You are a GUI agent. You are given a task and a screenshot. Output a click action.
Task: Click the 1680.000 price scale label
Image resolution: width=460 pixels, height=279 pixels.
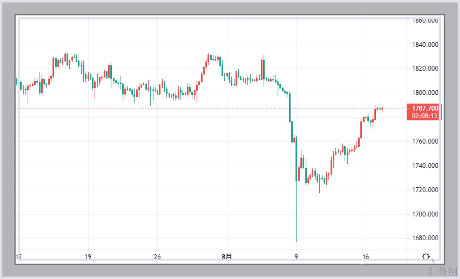pos(425,238)
